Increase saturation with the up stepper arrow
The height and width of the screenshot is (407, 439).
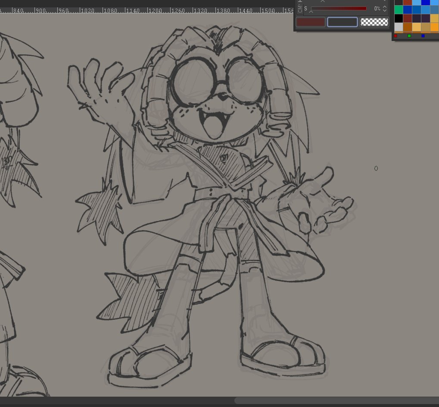[x=385, y=7]
